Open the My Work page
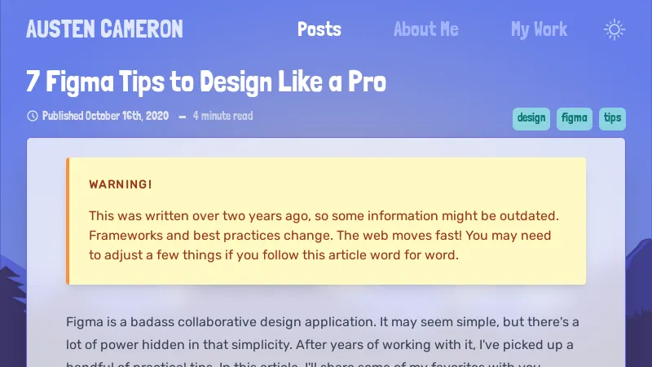Image resolution: width=652 pixels, height=367 pixels. pos(539,30)
